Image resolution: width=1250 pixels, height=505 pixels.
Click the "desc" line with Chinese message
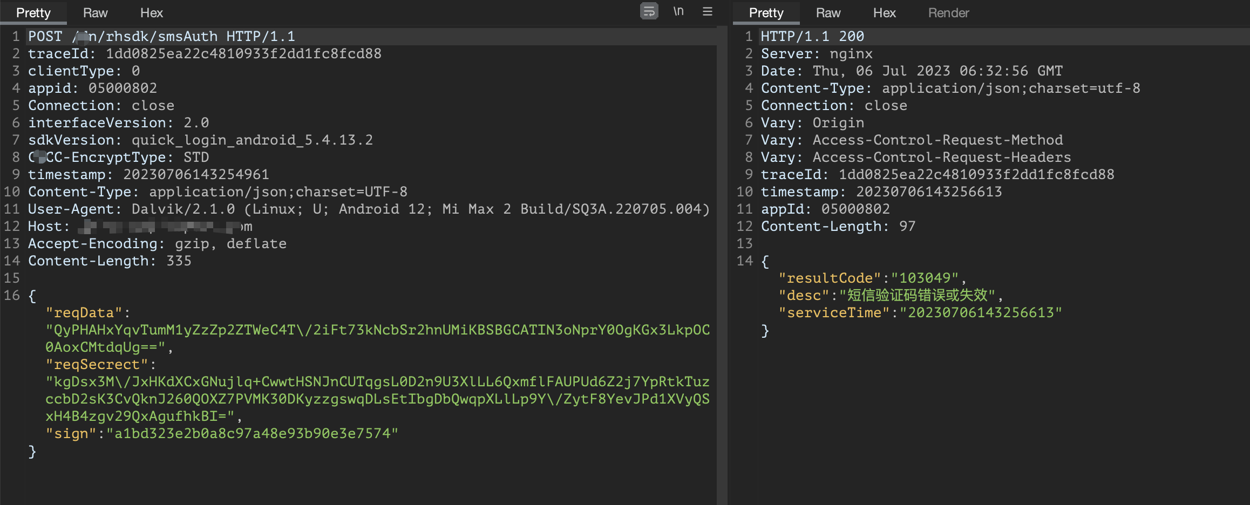pyautogui.click(x=891, y=296)
